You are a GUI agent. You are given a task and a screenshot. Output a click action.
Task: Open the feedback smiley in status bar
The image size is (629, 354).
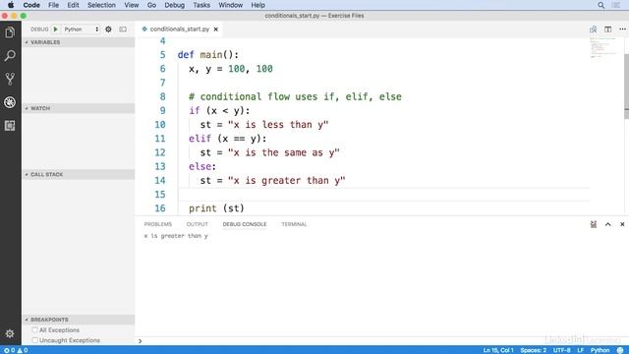coord(620,350)
